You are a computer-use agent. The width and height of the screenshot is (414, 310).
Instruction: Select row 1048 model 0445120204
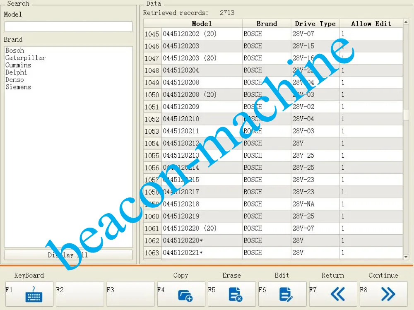click(x=273, y=70)
